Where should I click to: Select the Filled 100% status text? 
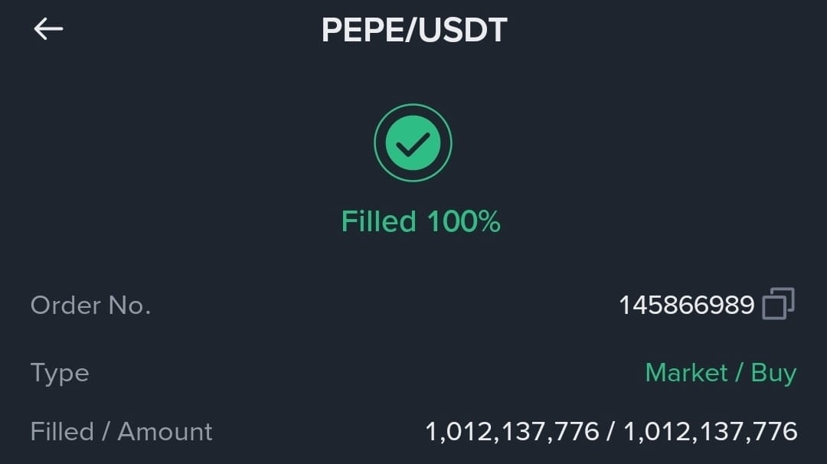[x=421, y=221]
